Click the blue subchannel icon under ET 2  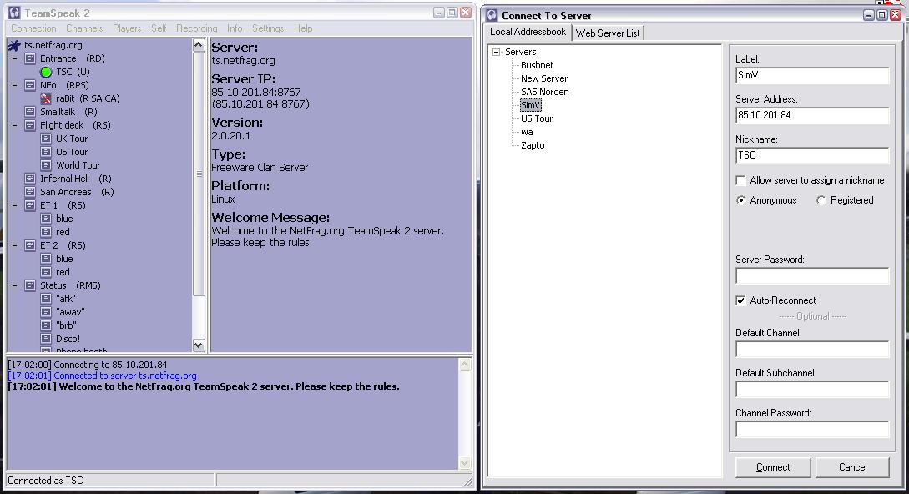tap(47, 259)
